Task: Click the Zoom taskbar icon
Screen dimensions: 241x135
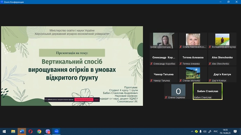Action: (57, 132)
